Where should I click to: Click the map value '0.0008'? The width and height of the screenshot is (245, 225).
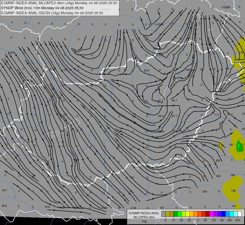(x=226, y=7)
